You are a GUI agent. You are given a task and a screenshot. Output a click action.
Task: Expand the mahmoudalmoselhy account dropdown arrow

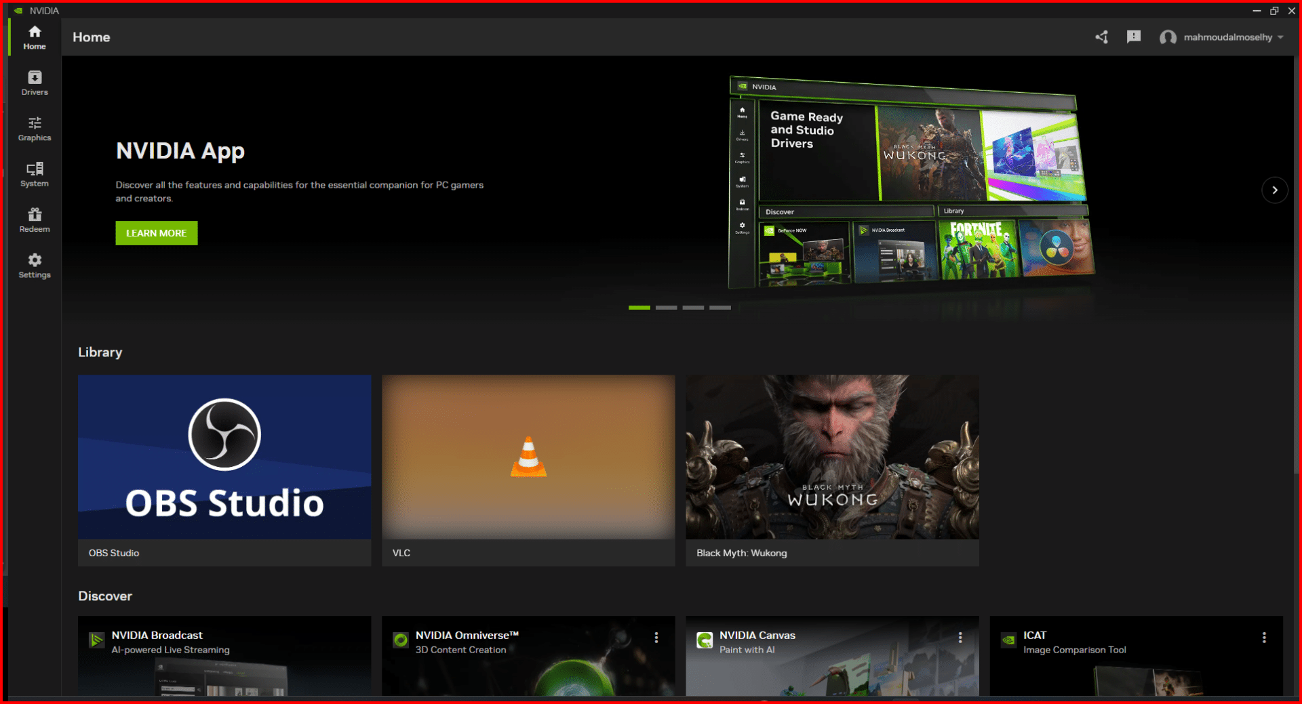coord(1280,37)
